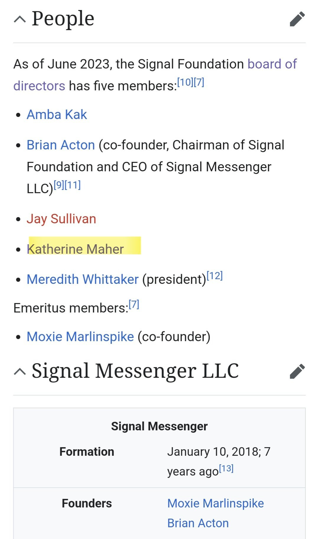Viewport: 319px width, 539px height.
Task: Open citation [9] after LLC
Action: pyautogui.click(x=59, y=185)
